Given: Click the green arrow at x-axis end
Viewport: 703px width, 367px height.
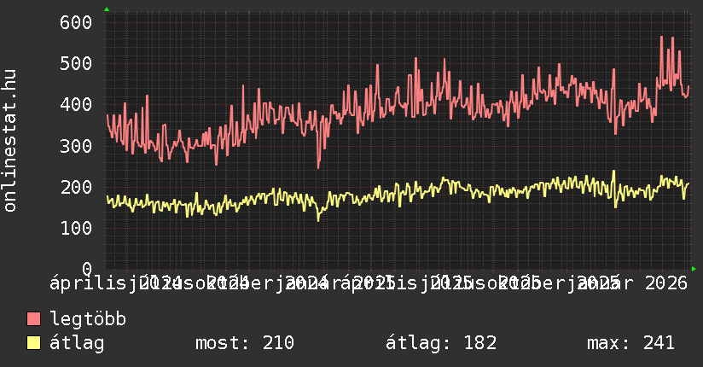Looking at the screenshot, I should (694, 269).
